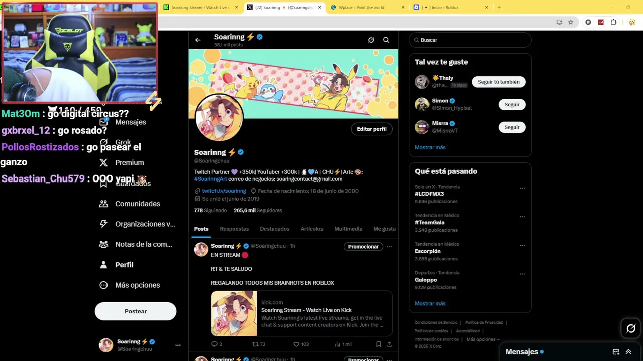Compose new message icon in Mensajes bar
Image resolution: width=643 pixels, height=361 pixels.
coord(616,352)
